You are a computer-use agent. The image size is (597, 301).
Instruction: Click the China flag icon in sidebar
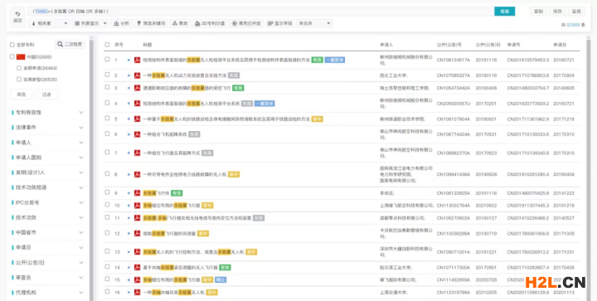21,56
